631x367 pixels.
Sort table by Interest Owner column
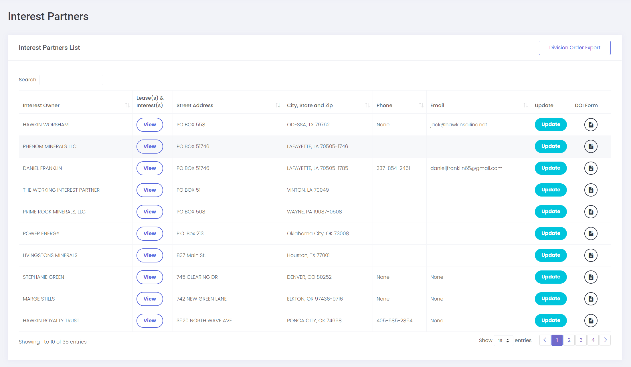(x=127, y=105)
